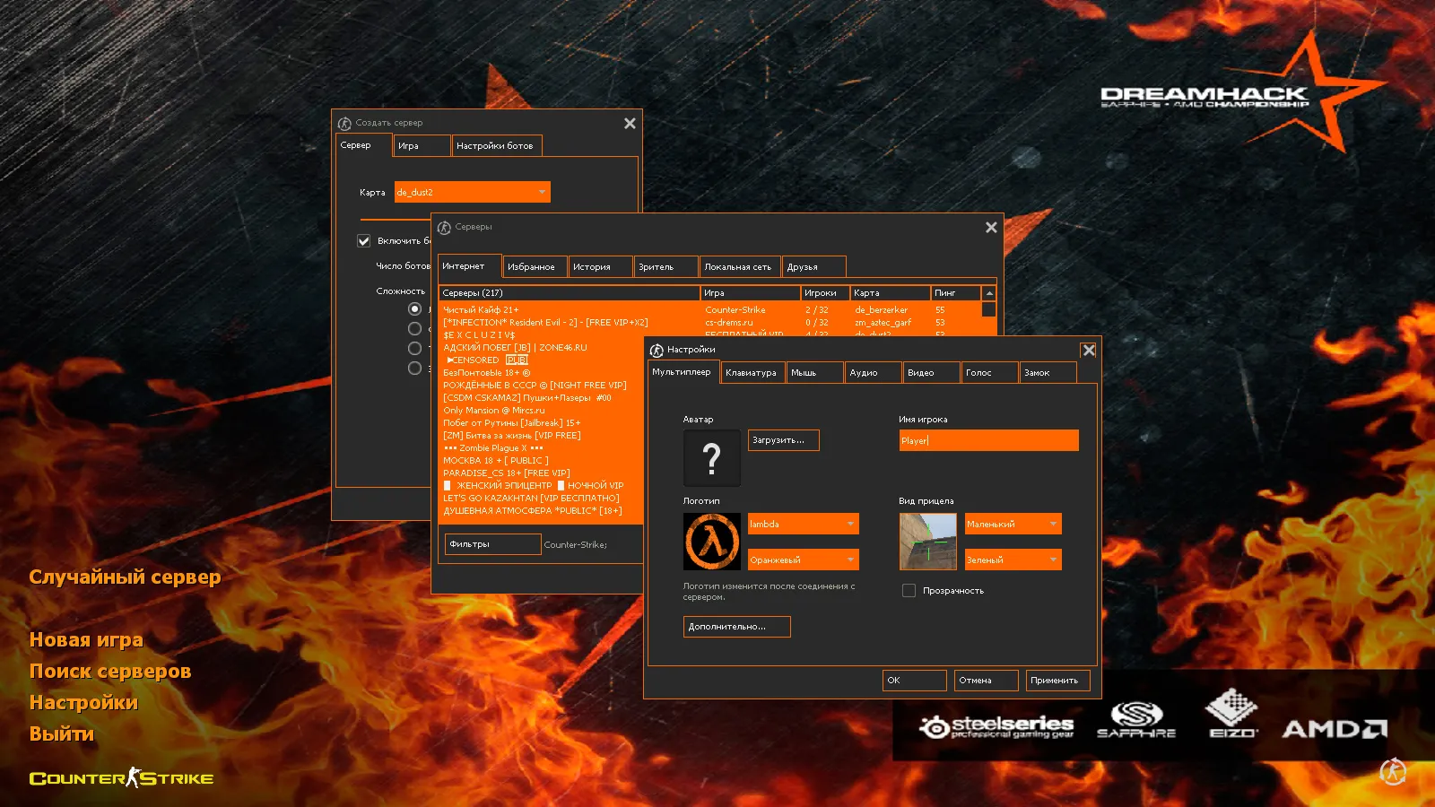Switch to the Избранное server tab
The height and width of the screenshot is (807, 1435).
point(535,266)
